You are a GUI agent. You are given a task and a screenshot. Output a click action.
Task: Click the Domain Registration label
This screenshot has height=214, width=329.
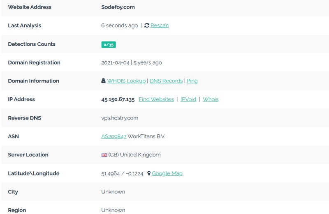[34, 63]
